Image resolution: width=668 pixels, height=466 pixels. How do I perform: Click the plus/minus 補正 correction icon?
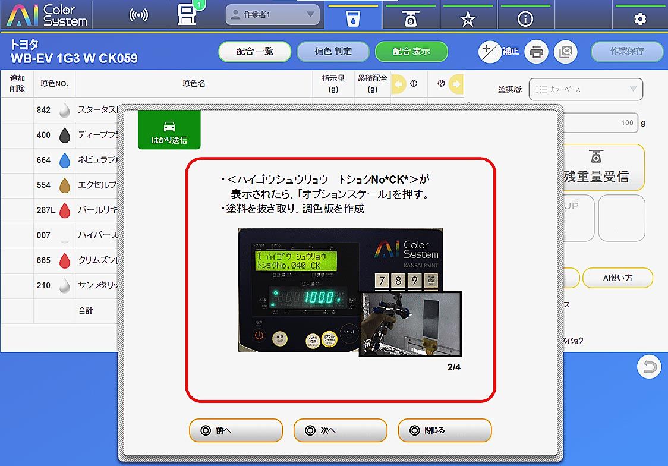point(490,52)
